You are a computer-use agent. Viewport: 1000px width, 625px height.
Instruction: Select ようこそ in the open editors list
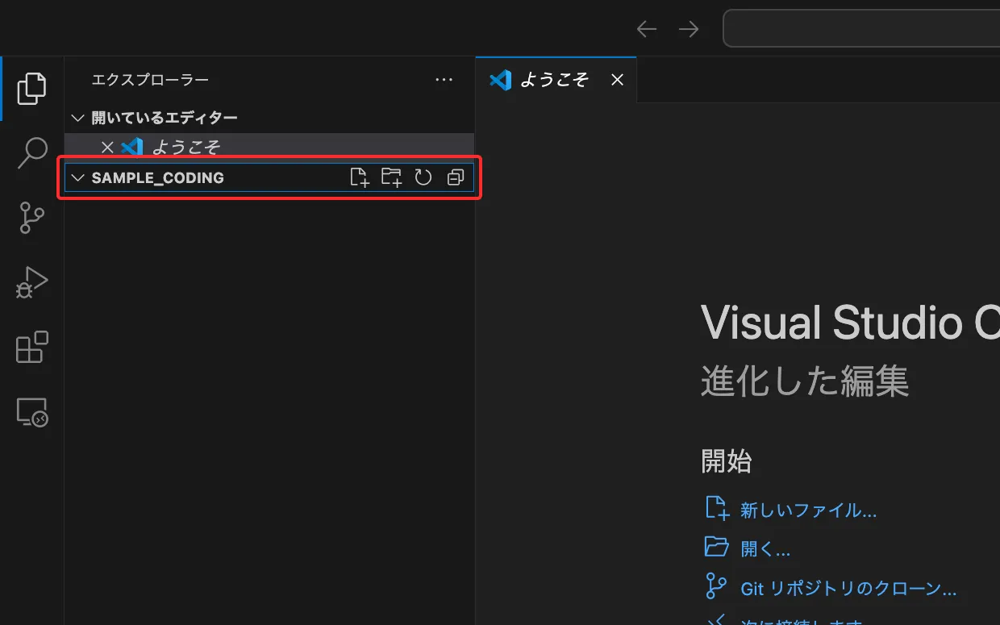[x=269, y=147]
